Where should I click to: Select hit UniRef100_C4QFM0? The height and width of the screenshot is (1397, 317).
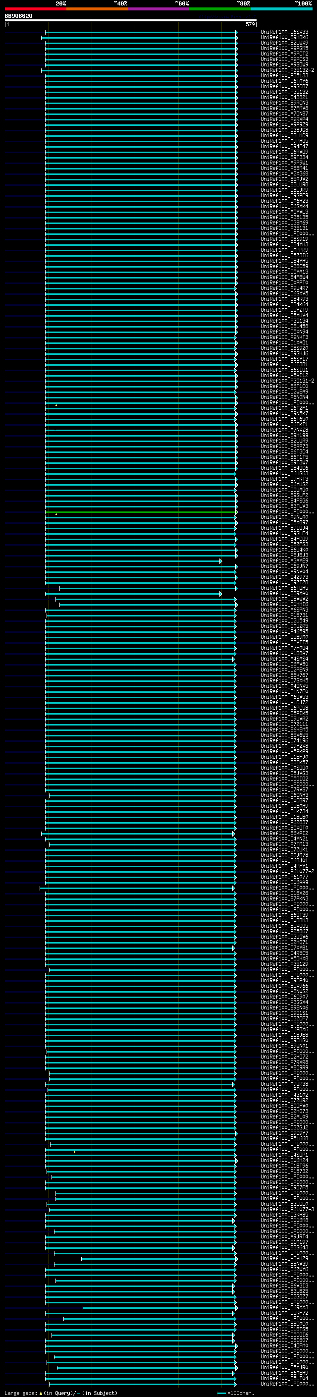[284, 1345]
